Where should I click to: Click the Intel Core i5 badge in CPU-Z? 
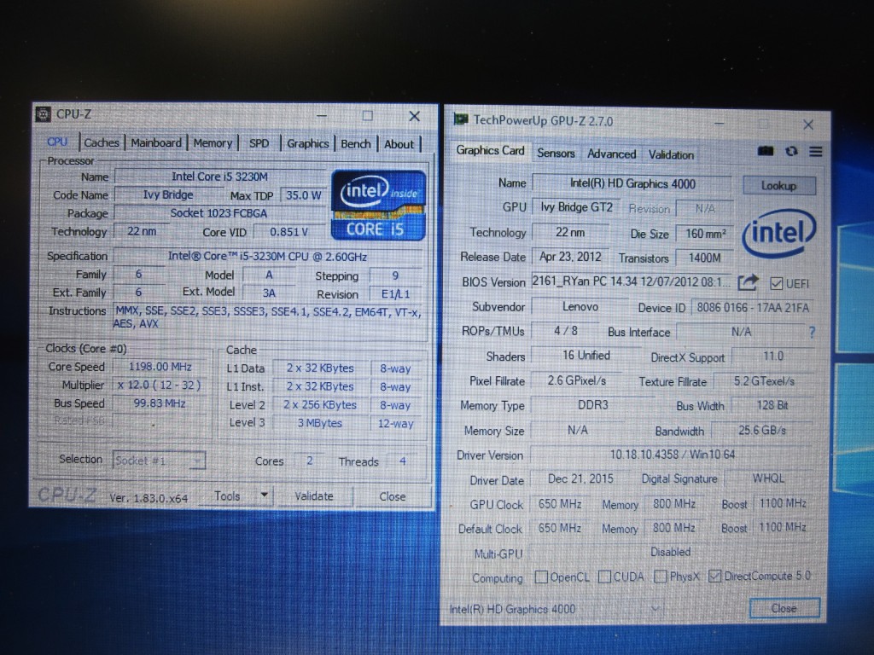(x=378, y=206)
